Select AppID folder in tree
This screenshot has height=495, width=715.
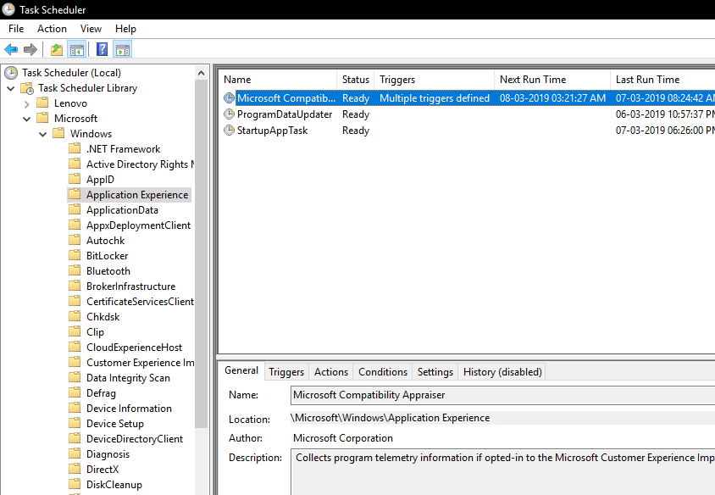coord(100,180)
